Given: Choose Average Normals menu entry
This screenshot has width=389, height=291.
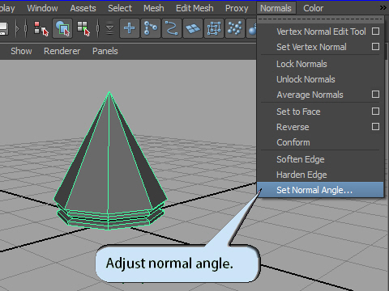Looking at the screenshot, I should pos(310,95).
